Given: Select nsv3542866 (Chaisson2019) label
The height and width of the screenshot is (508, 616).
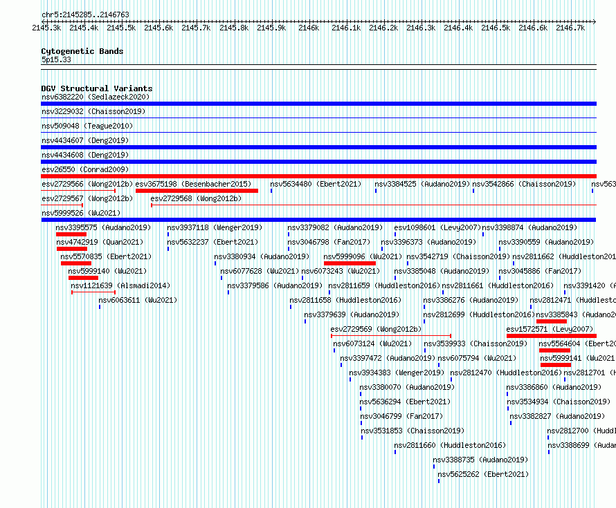Looking at the screenshot, I should (x=525, y=184).
